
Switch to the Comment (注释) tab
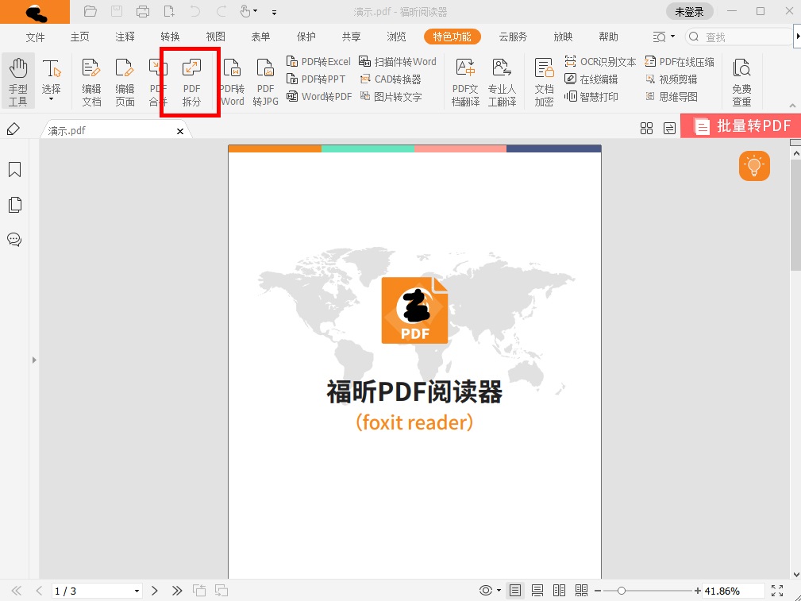tap(125, 37)
